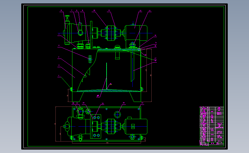Click balloon number 22 above the plan view
The image size is (249, 153).
coord(84,103)
